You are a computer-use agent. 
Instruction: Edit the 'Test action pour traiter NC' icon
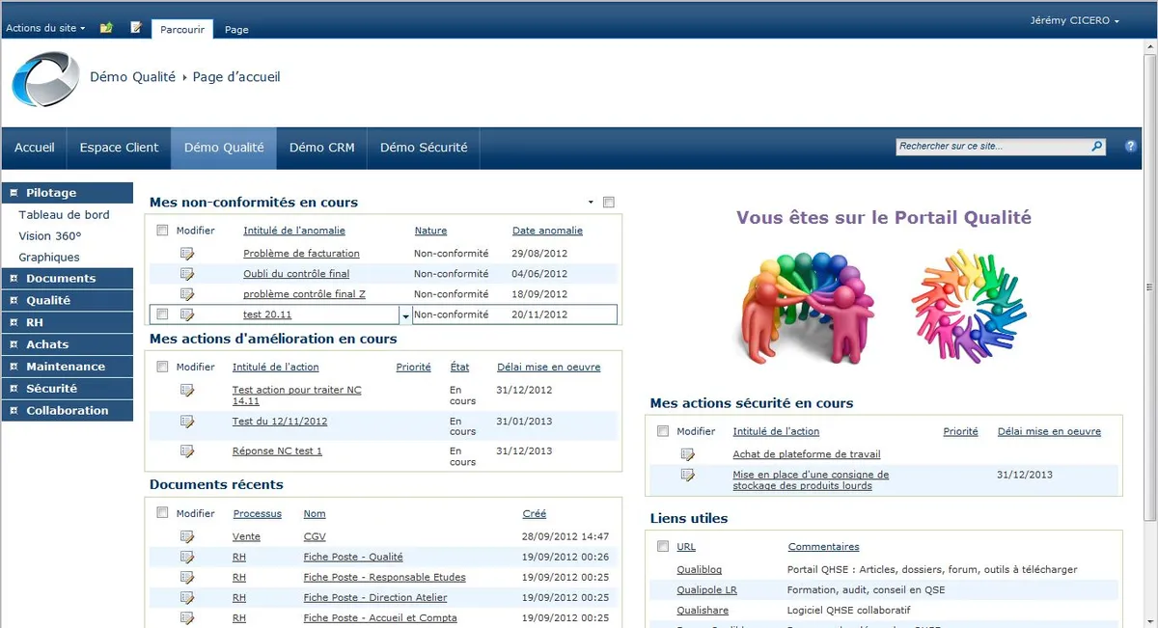[187, 391]
